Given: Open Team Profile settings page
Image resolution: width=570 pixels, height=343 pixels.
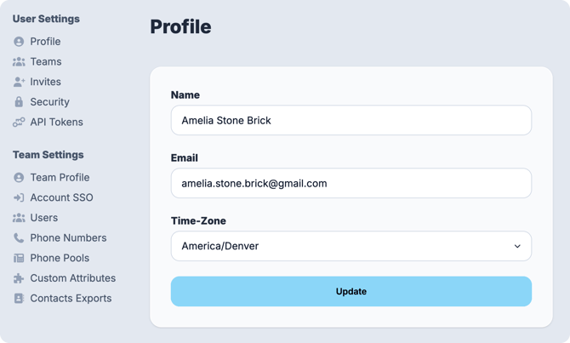Looking at the screenshot, I should [x=60, y=178].
